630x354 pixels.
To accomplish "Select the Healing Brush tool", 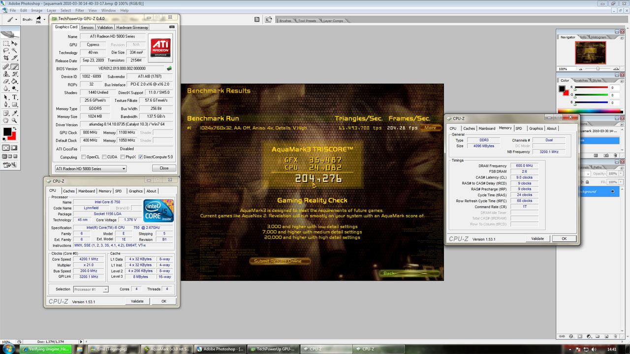I will [x=6, y=67].
